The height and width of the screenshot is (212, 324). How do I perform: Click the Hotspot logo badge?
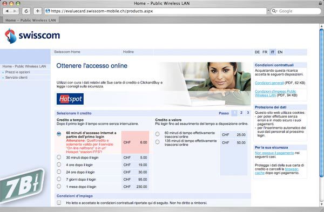pos(70,99)
